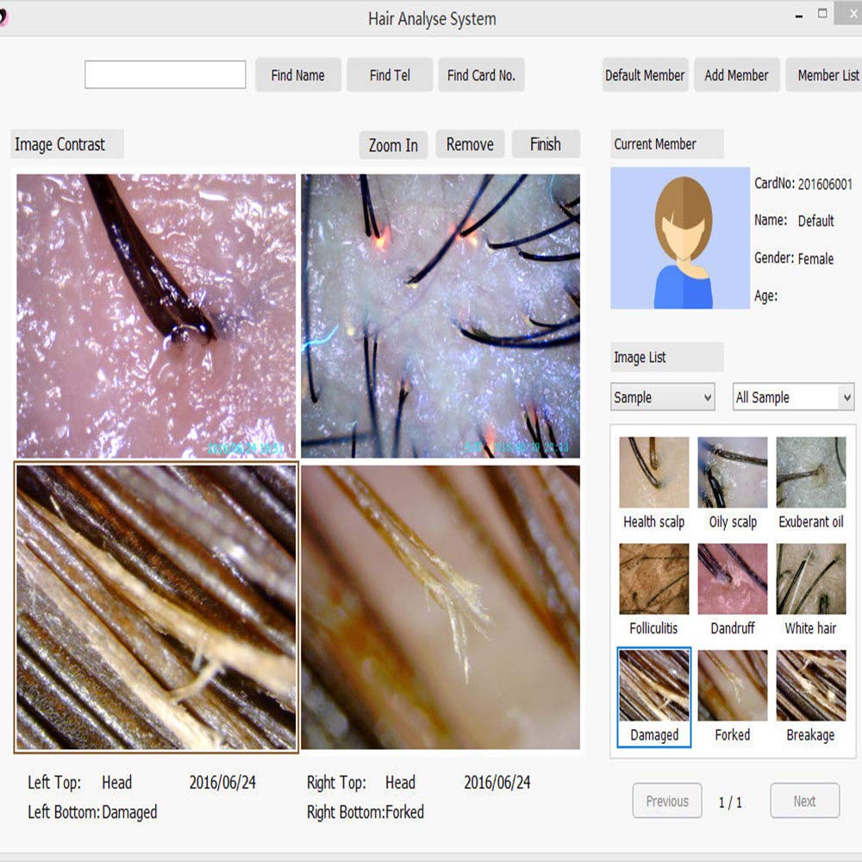
Task: Select the White hair sample thumbnail
Action: [810, 579]
